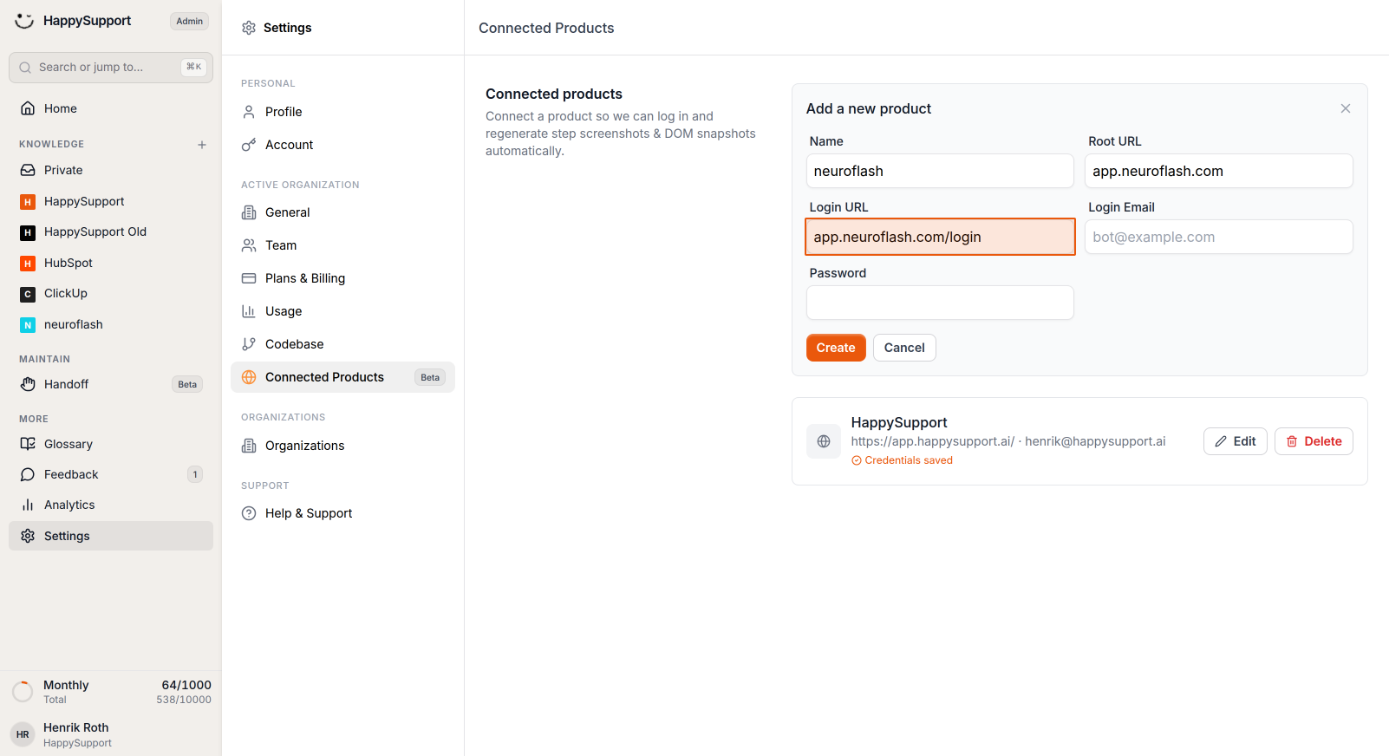
Task: Open Organizations settings
Action: coord(342,446)
